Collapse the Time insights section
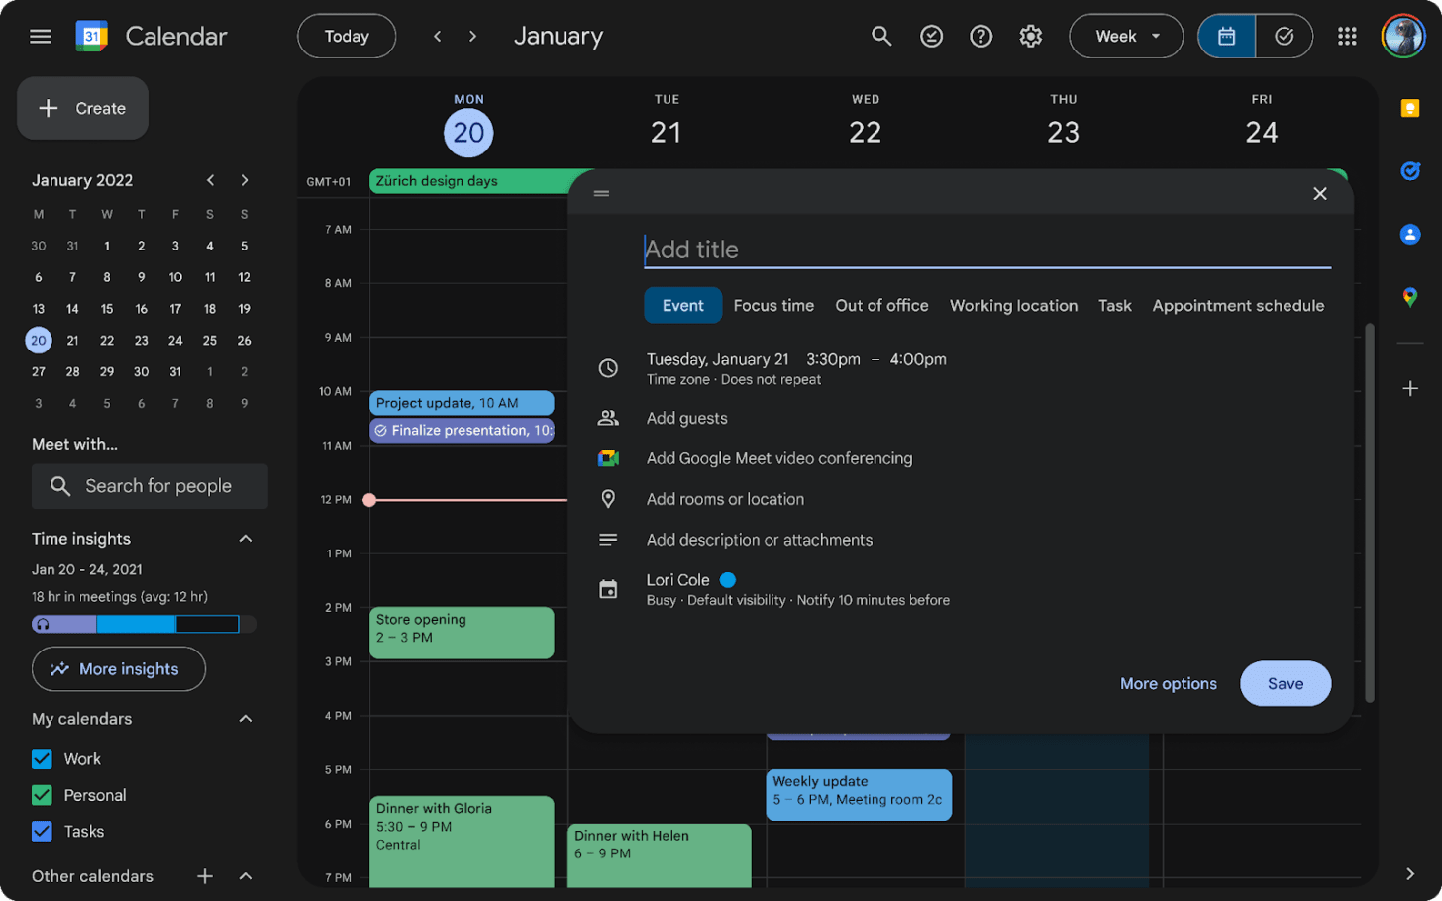This screenshot has height=901, width=1442. click(x=245, y=538)
